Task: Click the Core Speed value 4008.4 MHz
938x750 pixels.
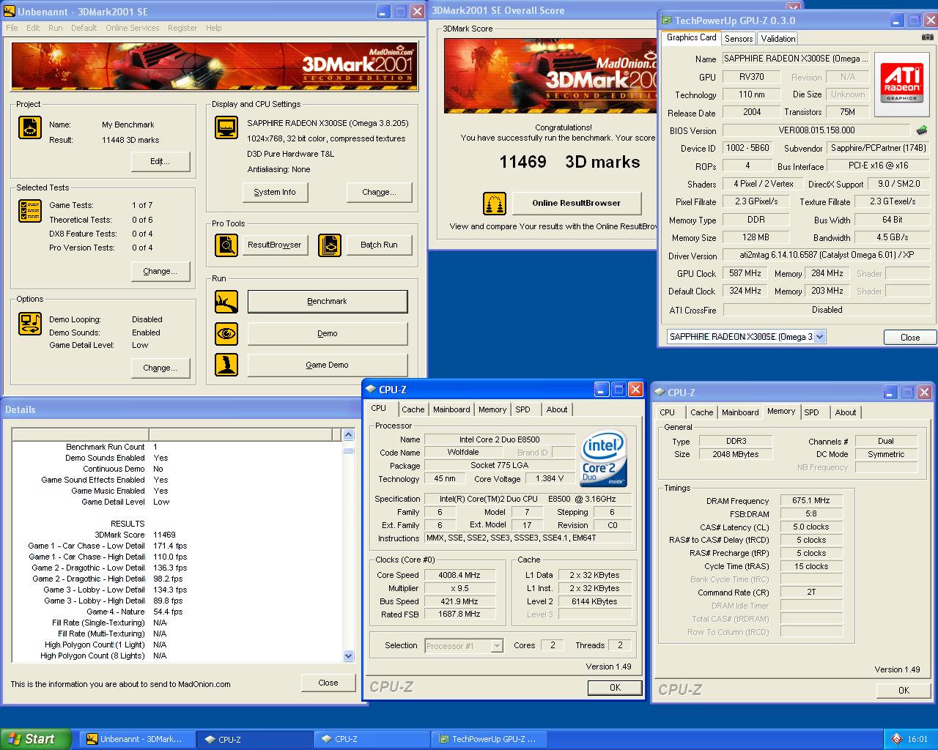Action: coord(459,575)
